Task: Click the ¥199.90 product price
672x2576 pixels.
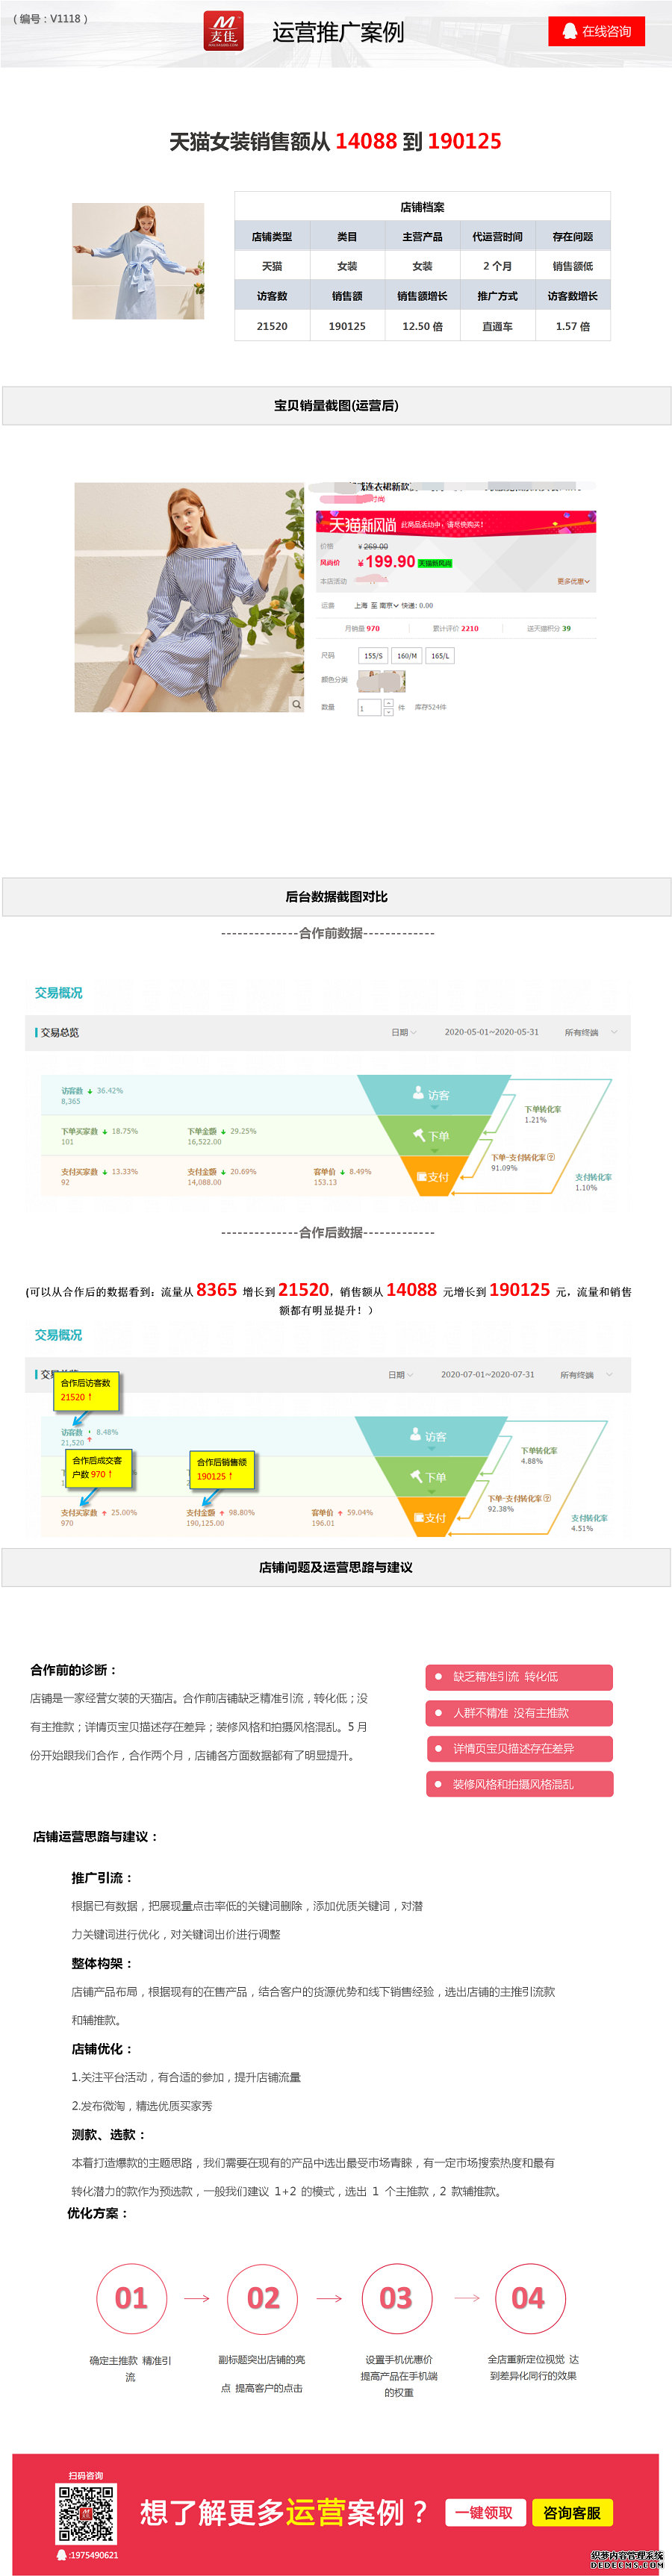Action: coord(386,562)
